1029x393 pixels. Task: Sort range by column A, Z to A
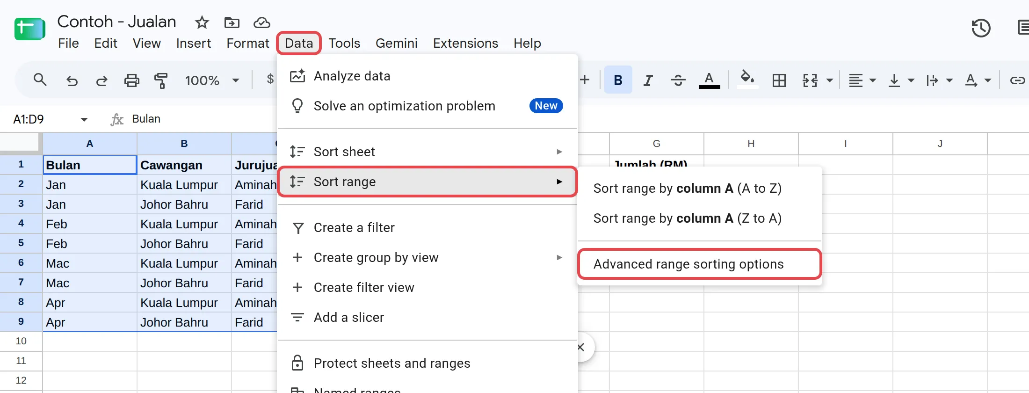[x=700, y=218]
